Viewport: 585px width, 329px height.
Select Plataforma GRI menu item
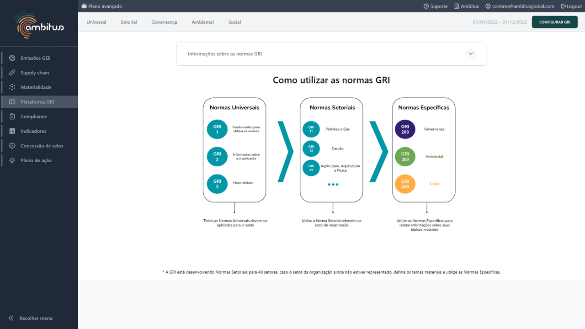pos(39,102)
